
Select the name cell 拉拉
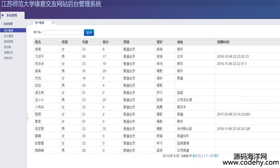(x=38, y=85)
